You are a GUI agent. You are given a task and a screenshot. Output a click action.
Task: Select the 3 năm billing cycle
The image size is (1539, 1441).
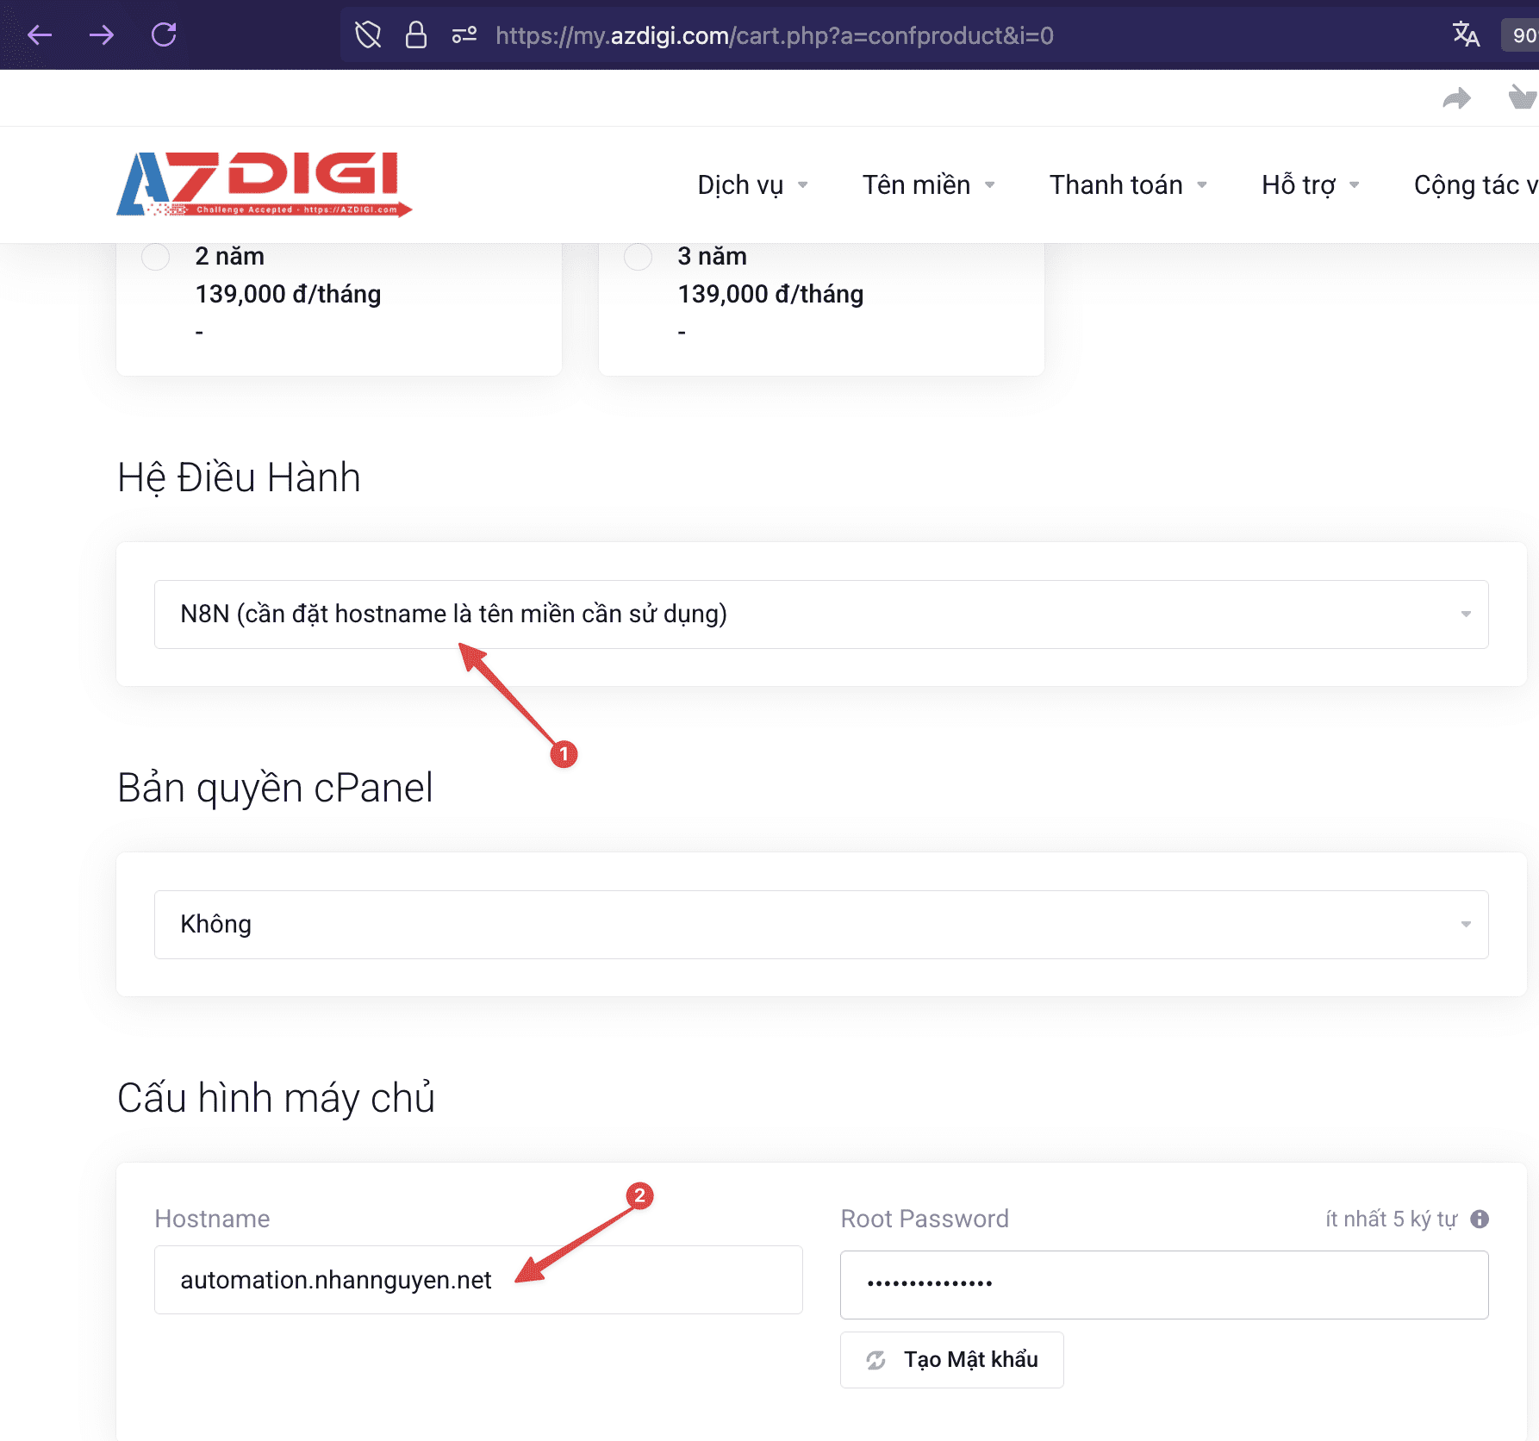[639, 257]
